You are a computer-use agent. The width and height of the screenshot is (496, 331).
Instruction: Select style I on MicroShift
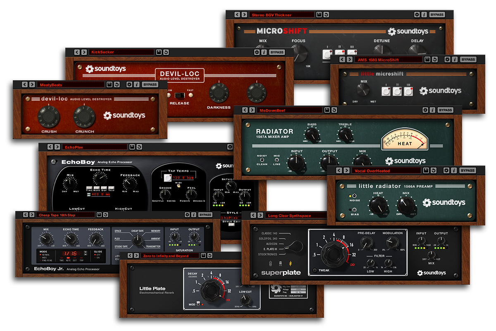pos(327,54)
